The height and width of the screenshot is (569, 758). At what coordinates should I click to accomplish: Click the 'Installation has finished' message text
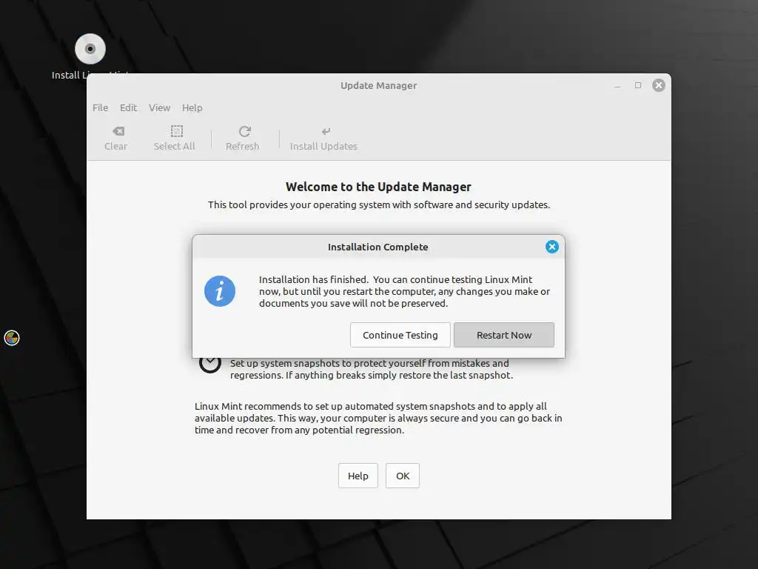tap(404, 291)
